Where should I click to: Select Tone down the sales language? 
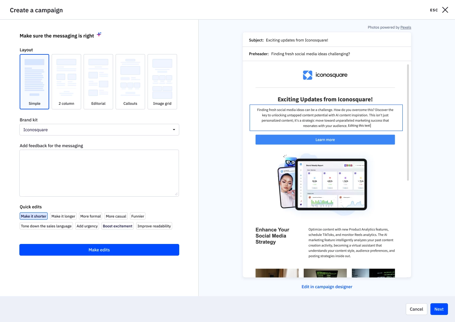coord(46,226)
